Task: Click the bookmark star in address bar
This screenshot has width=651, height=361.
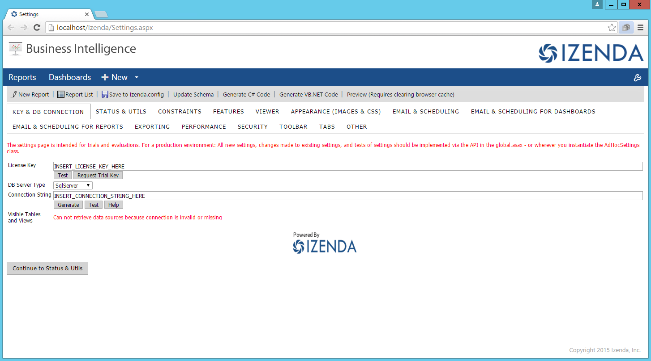Action: (612, 28)
